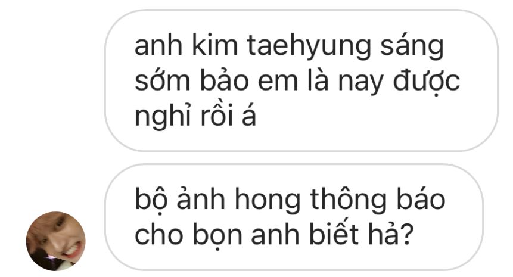Click the word 'hong' in the second message
The image size is (513, 277).
268,200
